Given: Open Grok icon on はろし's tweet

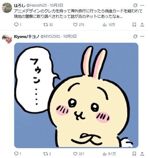Looking at the screenshot, I should (135, 5).
